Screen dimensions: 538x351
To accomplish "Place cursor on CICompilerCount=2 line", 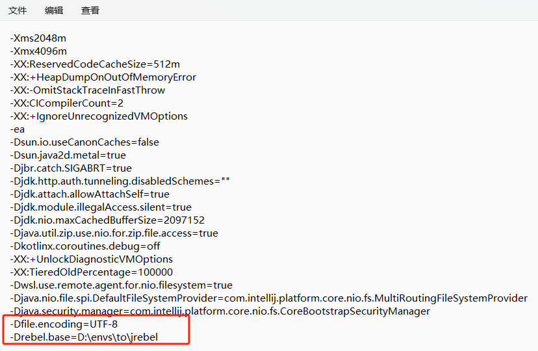I will [66, 103].
